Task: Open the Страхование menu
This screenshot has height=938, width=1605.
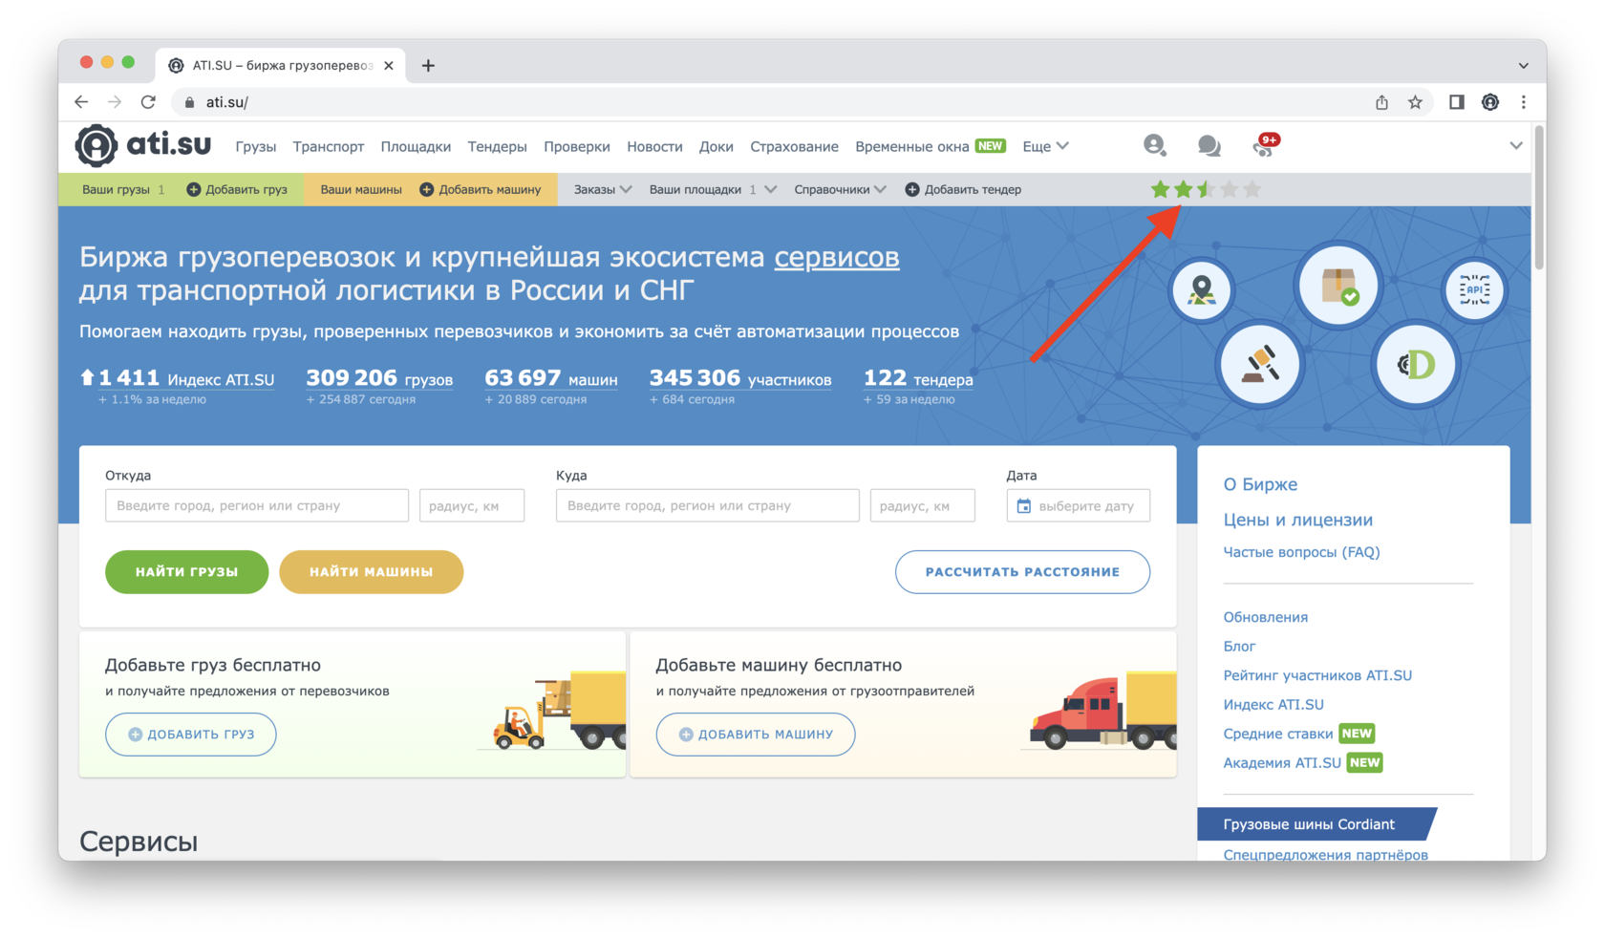Action: pyautogui.click(x=794, y=146)
